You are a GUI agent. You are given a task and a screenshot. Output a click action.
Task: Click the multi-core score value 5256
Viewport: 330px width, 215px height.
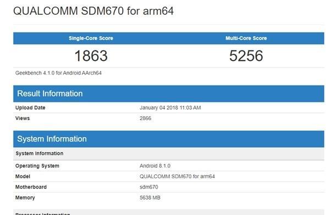click(246, 56)
